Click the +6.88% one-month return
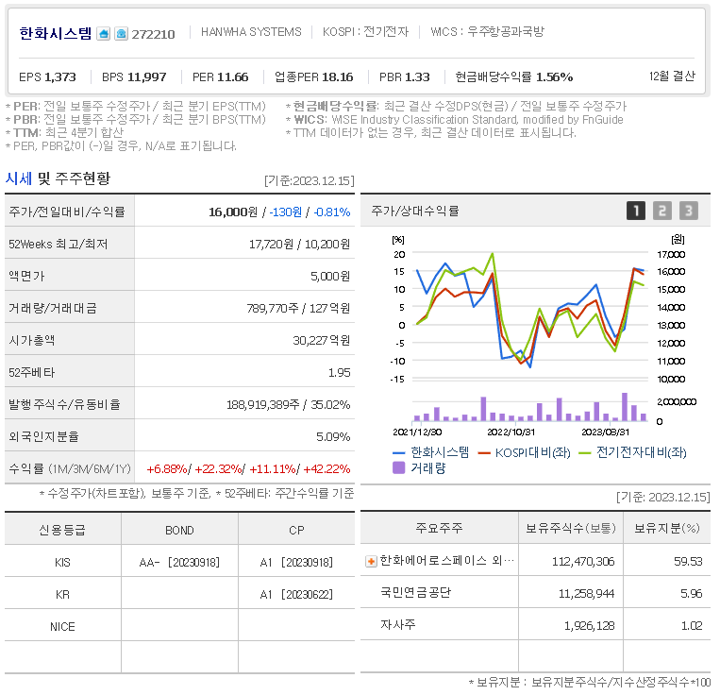 coord(166,469)
